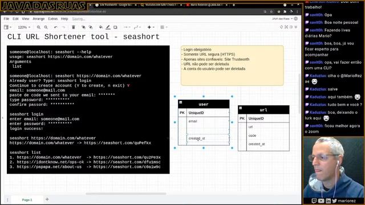Select the CLI URL Shortener title text

83,36
